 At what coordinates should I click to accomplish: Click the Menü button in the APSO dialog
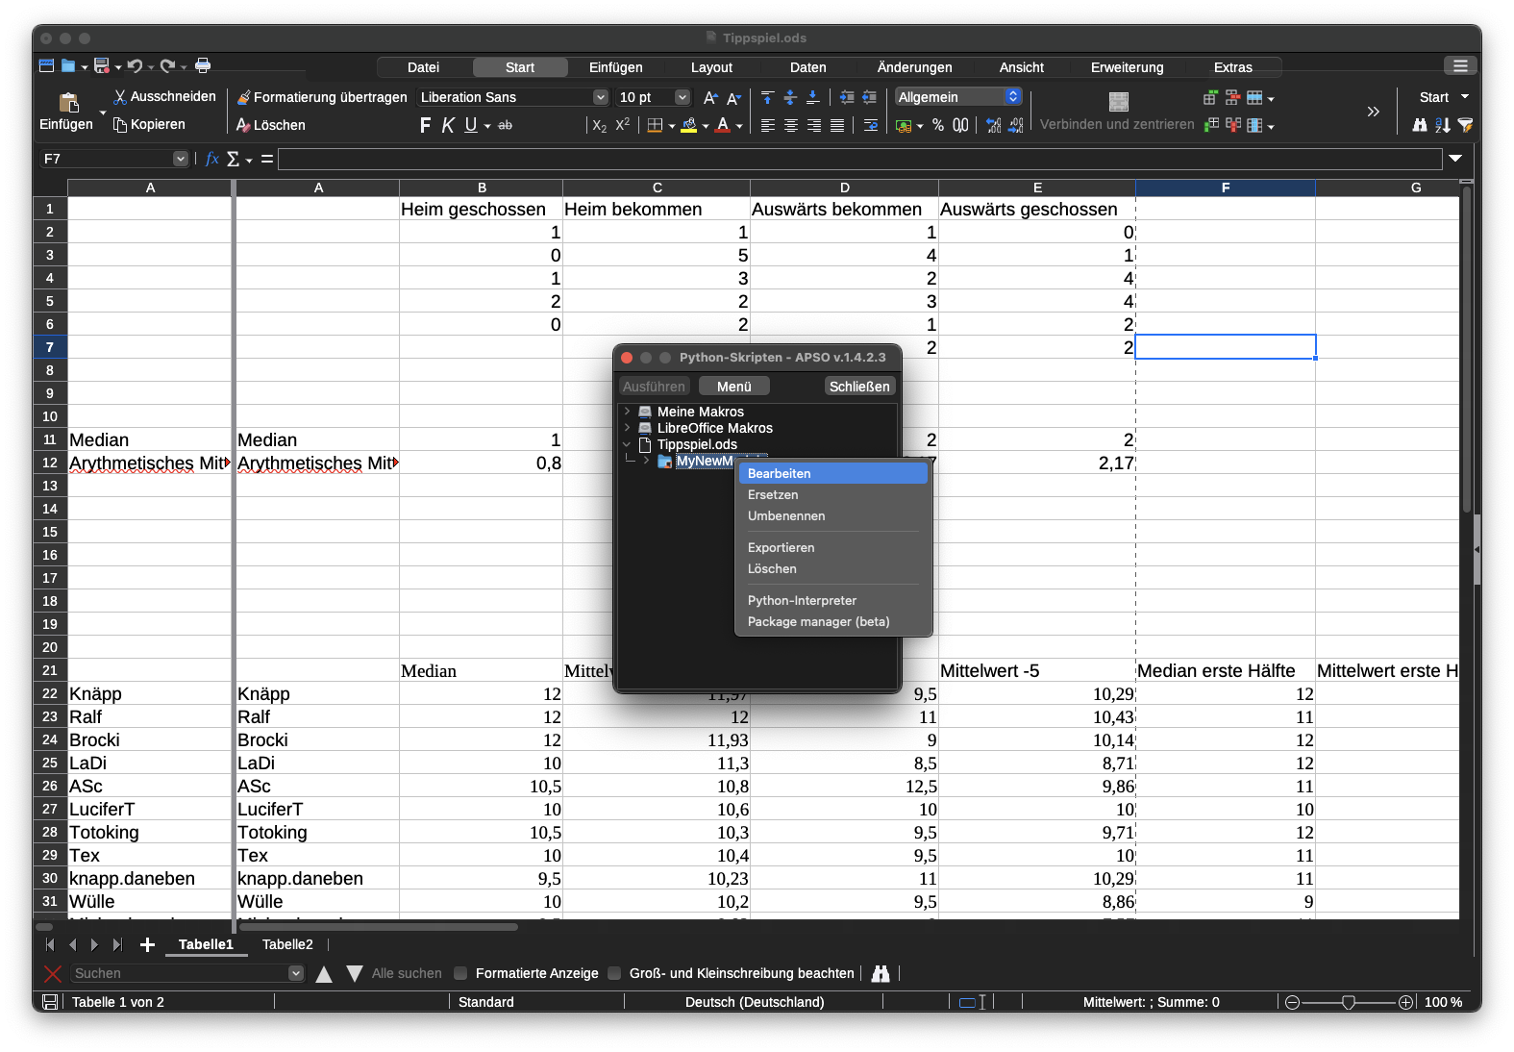[x=733, y=387]
